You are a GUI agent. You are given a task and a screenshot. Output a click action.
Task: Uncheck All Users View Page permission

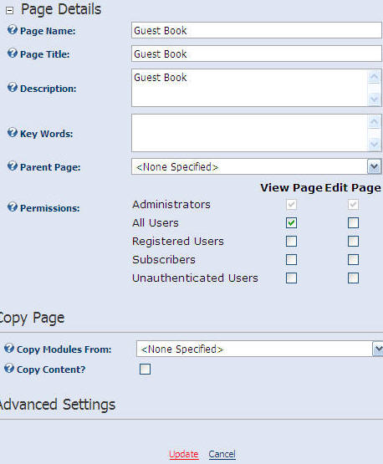[x=291, y=223]
